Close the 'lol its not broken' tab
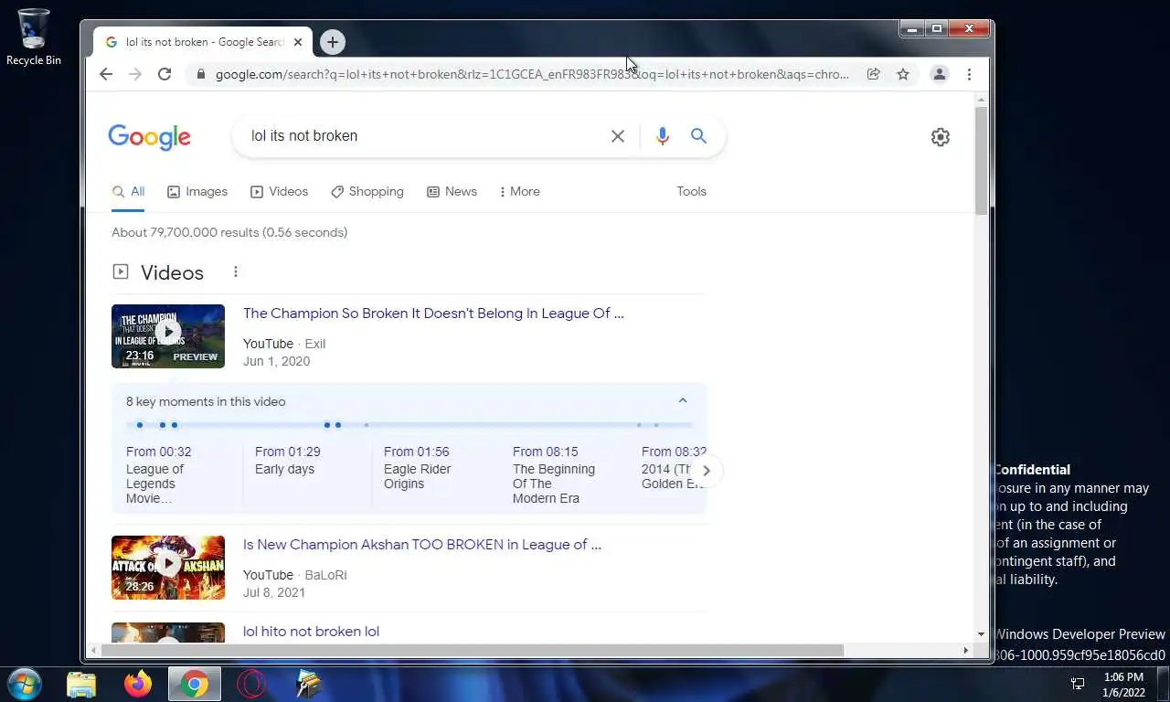Image resolution: width=1170 pixels, height=702 pixels. (x=298, y=42)
